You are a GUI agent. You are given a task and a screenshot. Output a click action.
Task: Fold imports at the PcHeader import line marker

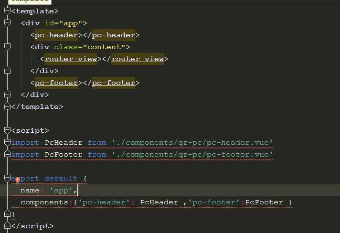pos(7,142)
